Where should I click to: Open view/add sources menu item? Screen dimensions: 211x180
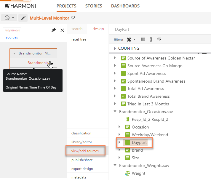[x=85, y=151]
